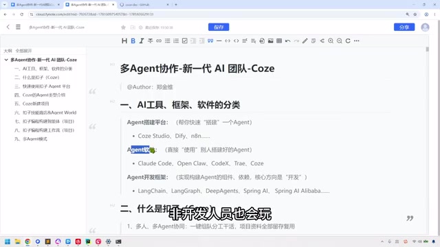This screenshot has height=247, width=440.
Task: Jump to outline item 二、什么是扣子 (Coze)
Action: (36, 78)
